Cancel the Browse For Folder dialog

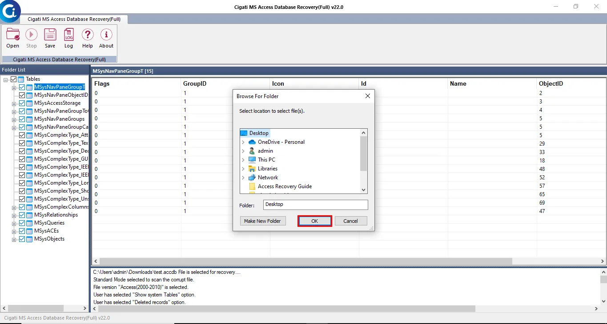pyautogui.click(x=350, y=221)
